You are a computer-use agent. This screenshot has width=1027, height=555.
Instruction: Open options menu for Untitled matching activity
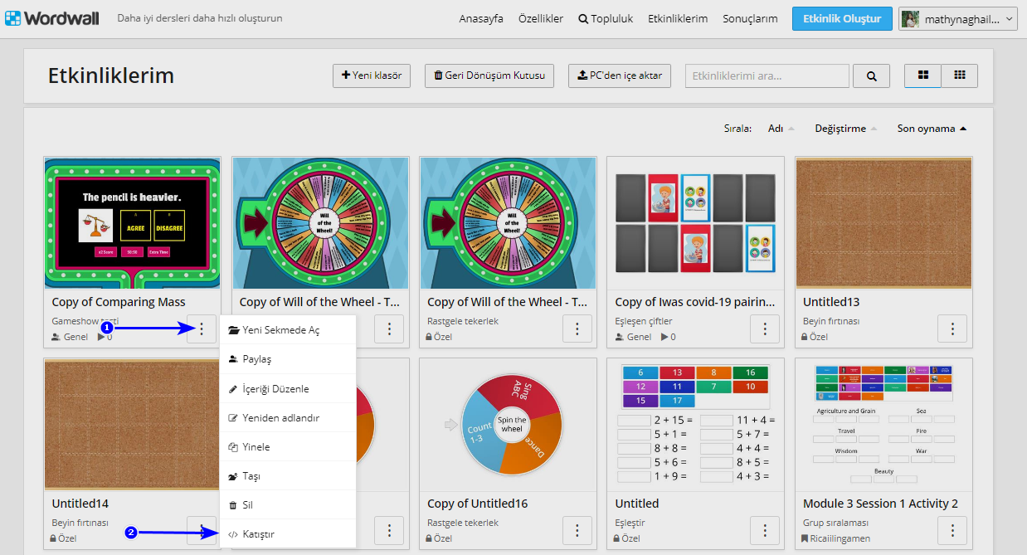pyautogui.click(x=765, y=530)
